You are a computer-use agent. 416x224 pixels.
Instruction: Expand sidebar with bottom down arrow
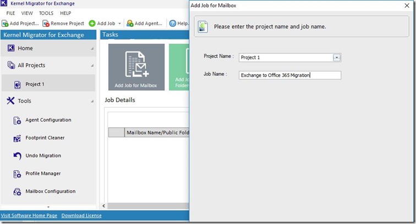pyautogui.click(x=48, y=207)
